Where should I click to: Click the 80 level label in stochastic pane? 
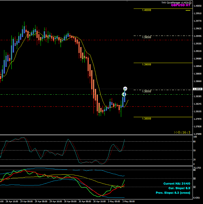pyautogui.click(x=195, y=142)
